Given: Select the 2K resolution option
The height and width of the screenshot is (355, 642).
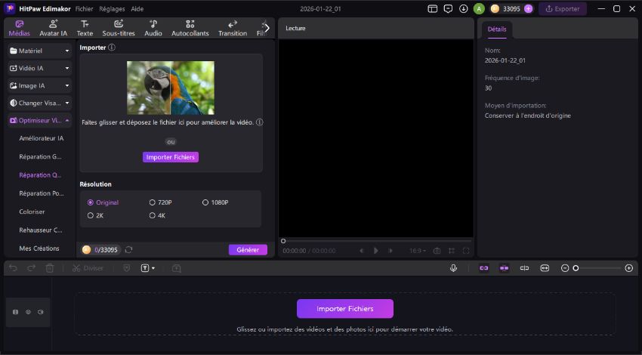Looking at the screenshot, I should click(x=95, y=215).
